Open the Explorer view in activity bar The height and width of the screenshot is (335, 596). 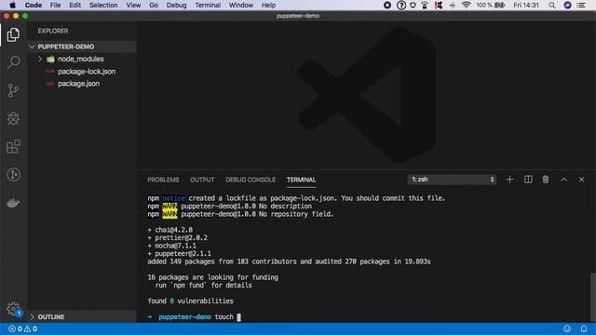coord(13,34)
